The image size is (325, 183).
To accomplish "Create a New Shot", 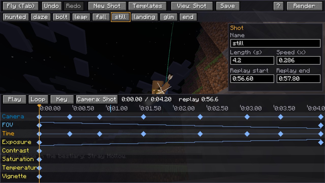I will 107,6.
